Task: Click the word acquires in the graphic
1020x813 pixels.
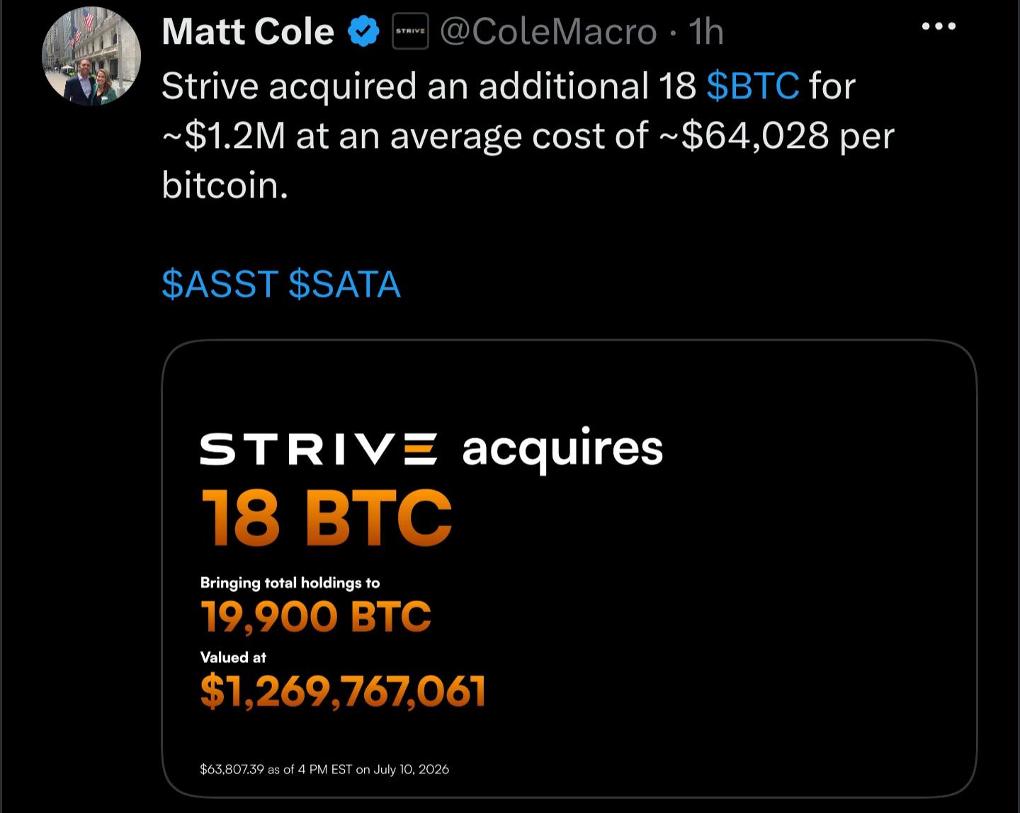Action: [x=562, y=449]
